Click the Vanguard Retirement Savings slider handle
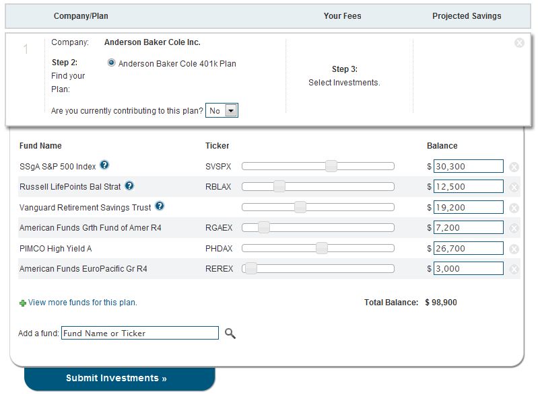Image resolution: width=538 pixels, height=394 pixels. (300, 207)
